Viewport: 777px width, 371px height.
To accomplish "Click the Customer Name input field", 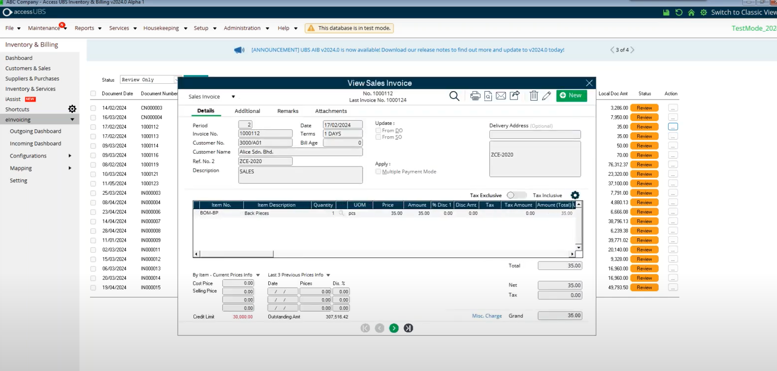I will point(300,152).
